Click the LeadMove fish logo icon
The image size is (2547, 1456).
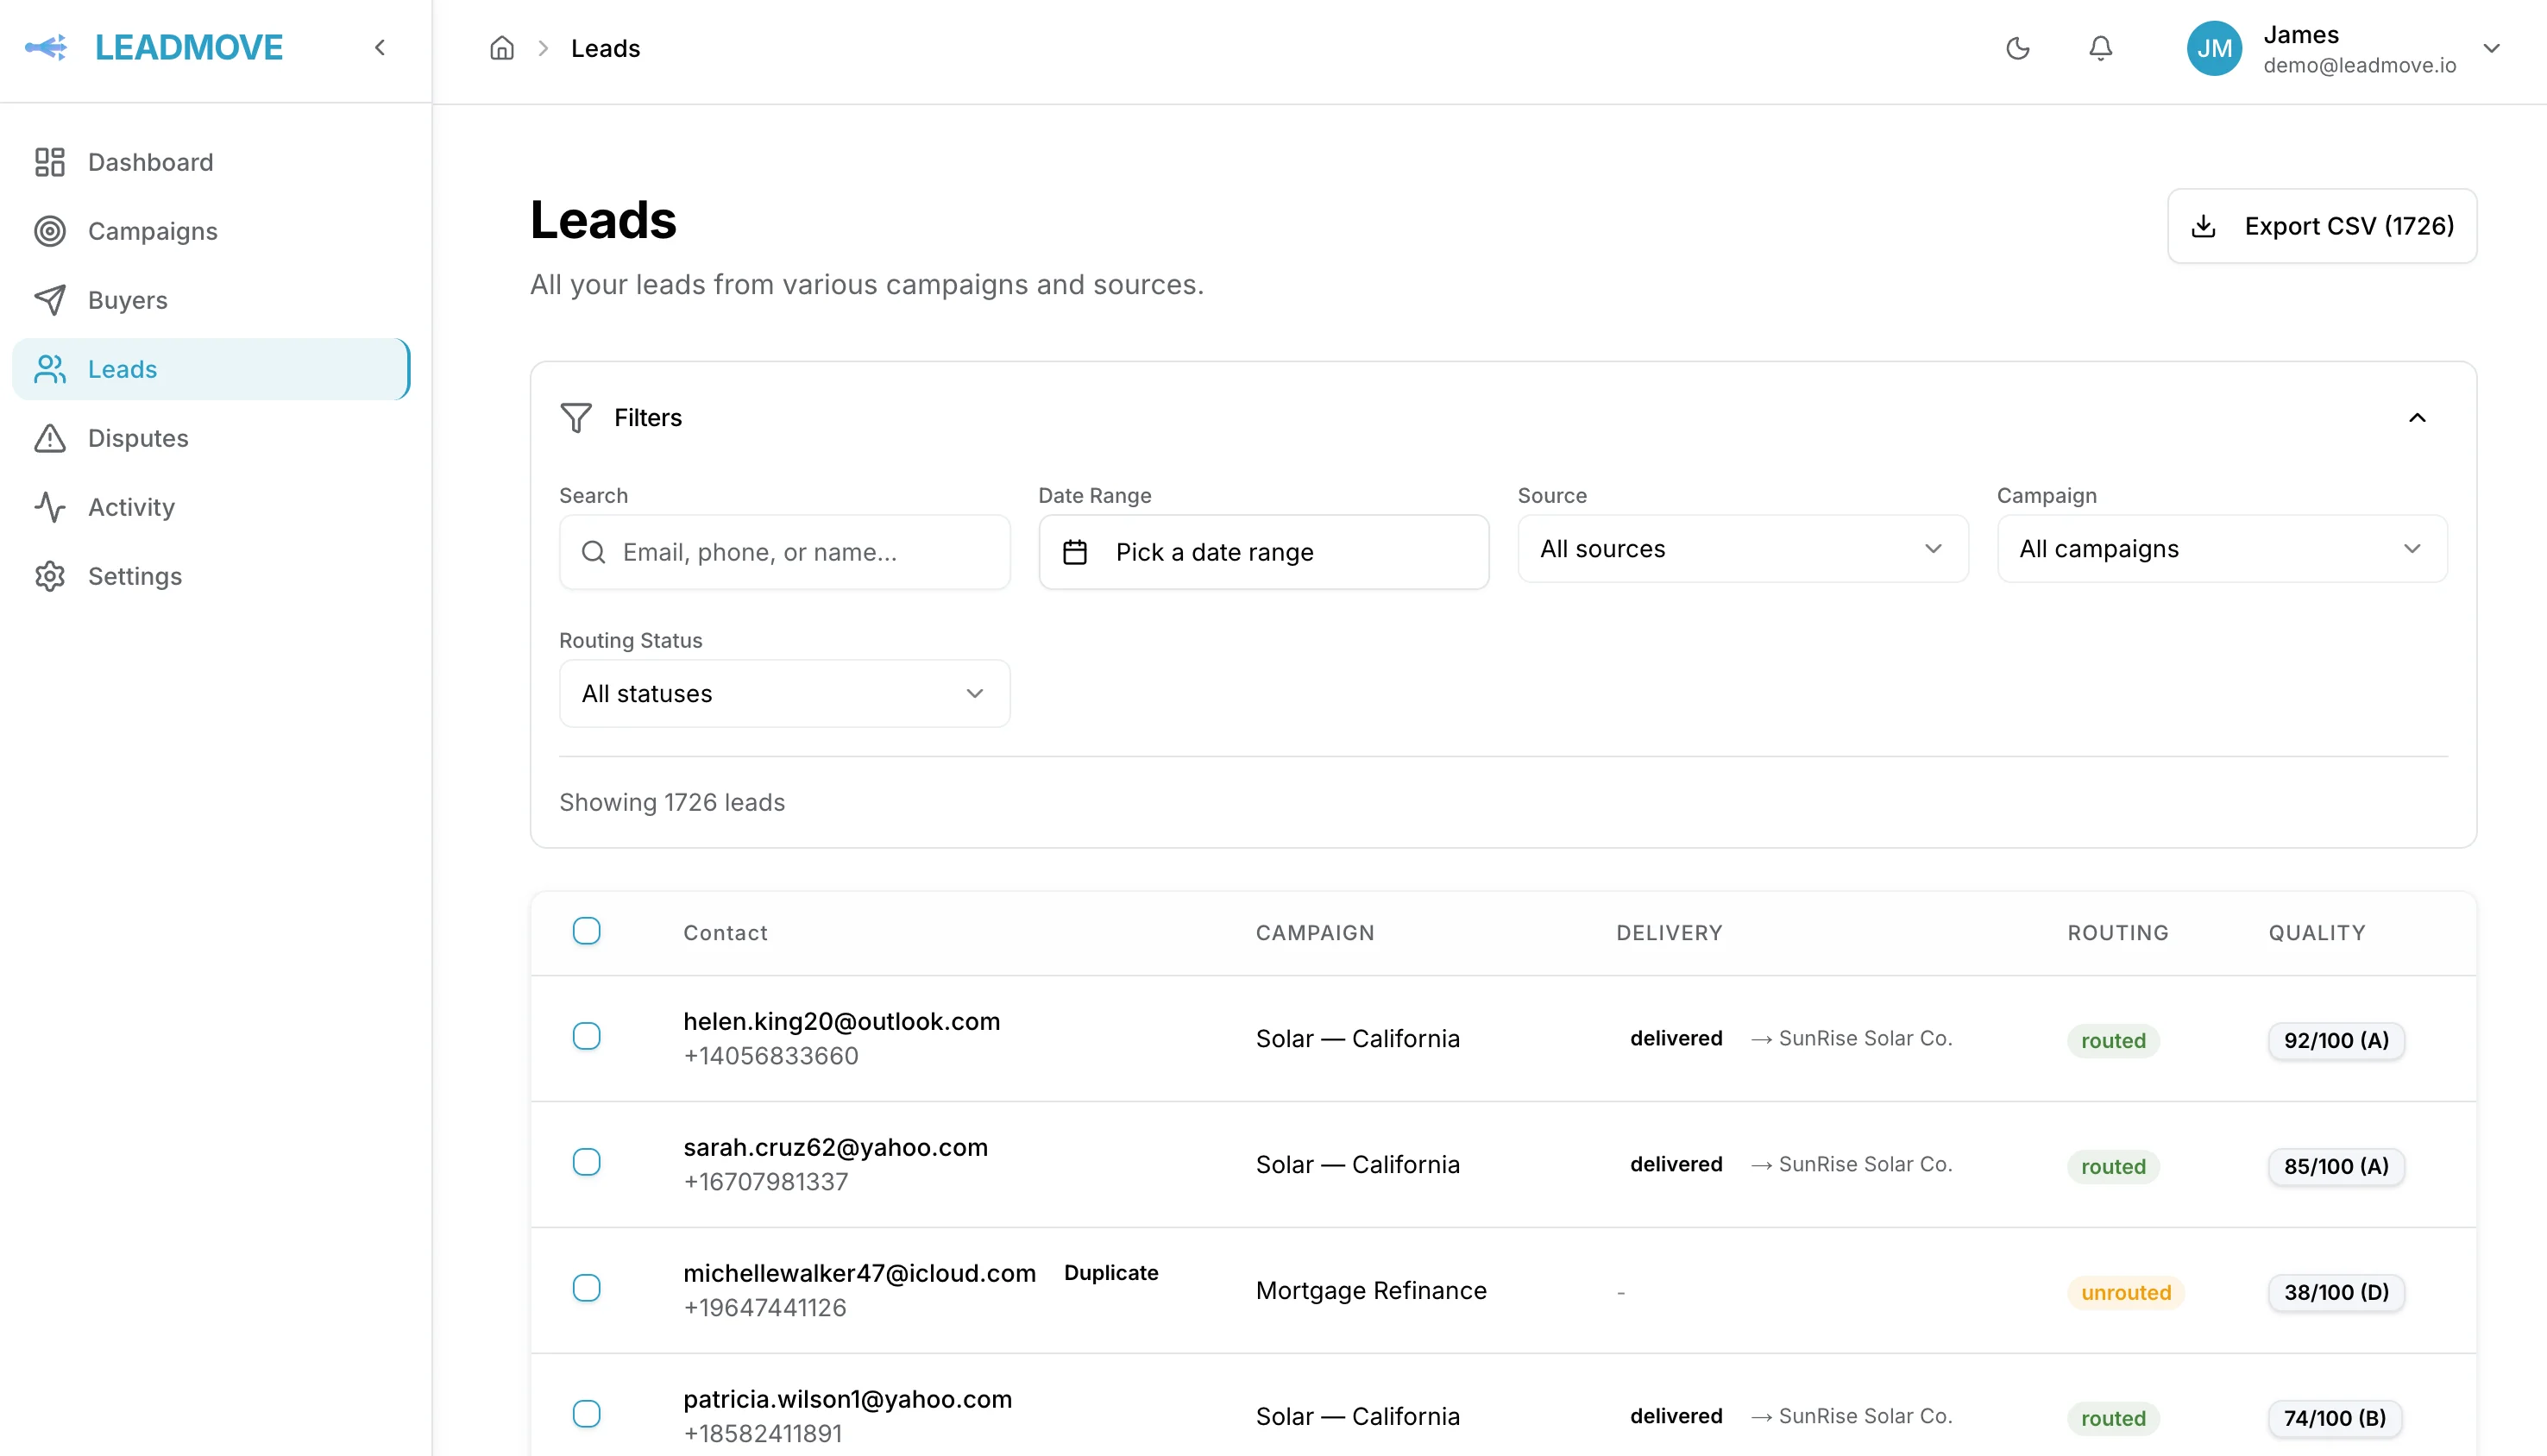coord(46,47)
